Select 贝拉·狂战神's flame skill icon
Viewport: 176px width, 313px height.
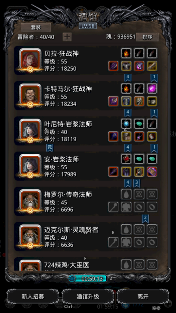(x=126, y=53)
